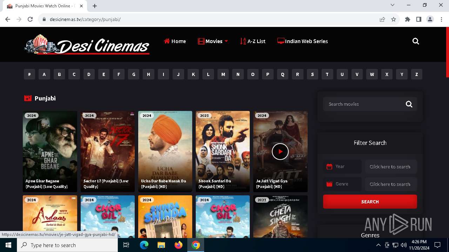This screenshot has width=449, height=252.
Task: Open a new browser tab
Action: 95,6
